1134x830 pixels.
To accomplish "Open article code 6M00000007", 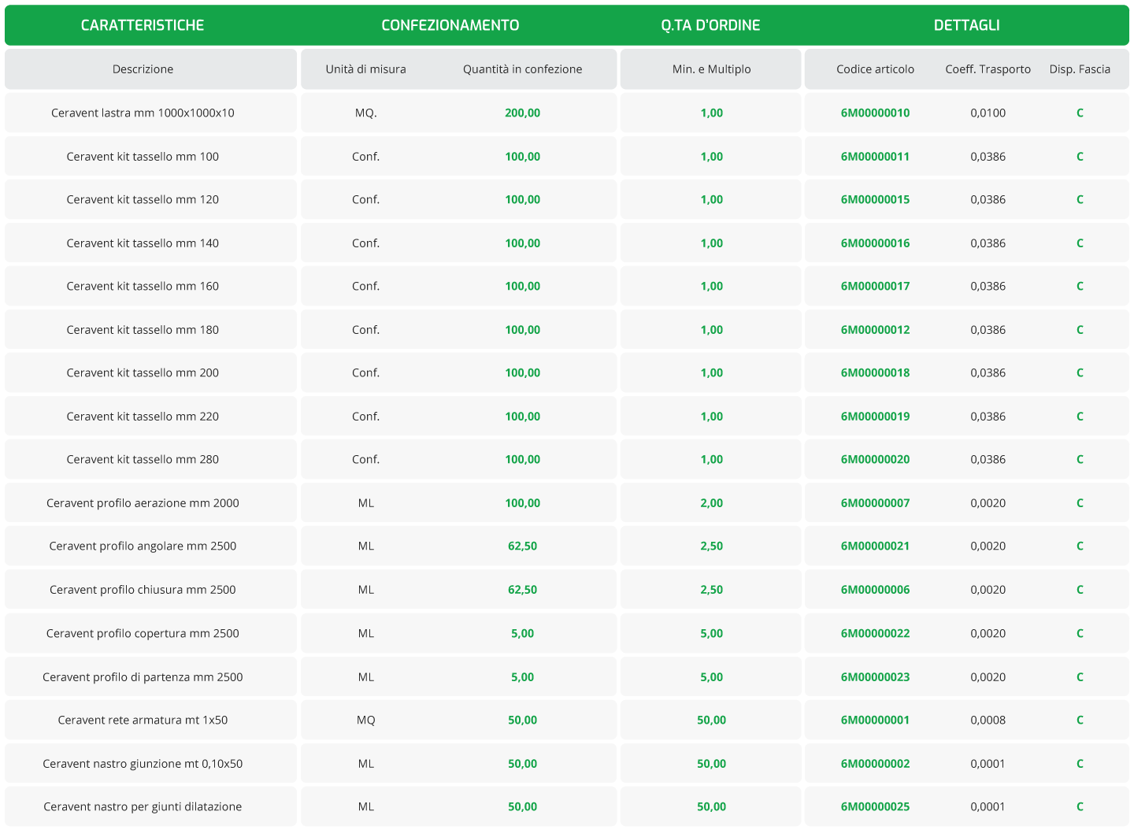I will click(x=876, y=503).
